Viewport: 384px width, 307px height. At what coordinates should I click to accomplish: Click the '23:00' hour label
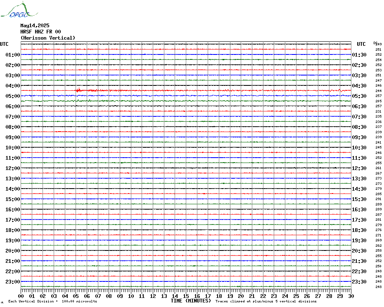point(13,281)
